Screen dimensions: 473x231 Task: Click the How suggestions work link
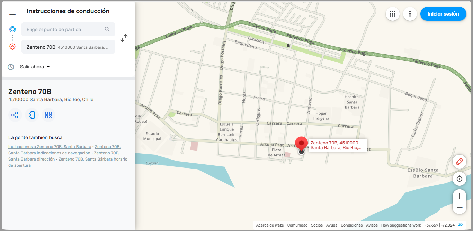tap(401, 225)
